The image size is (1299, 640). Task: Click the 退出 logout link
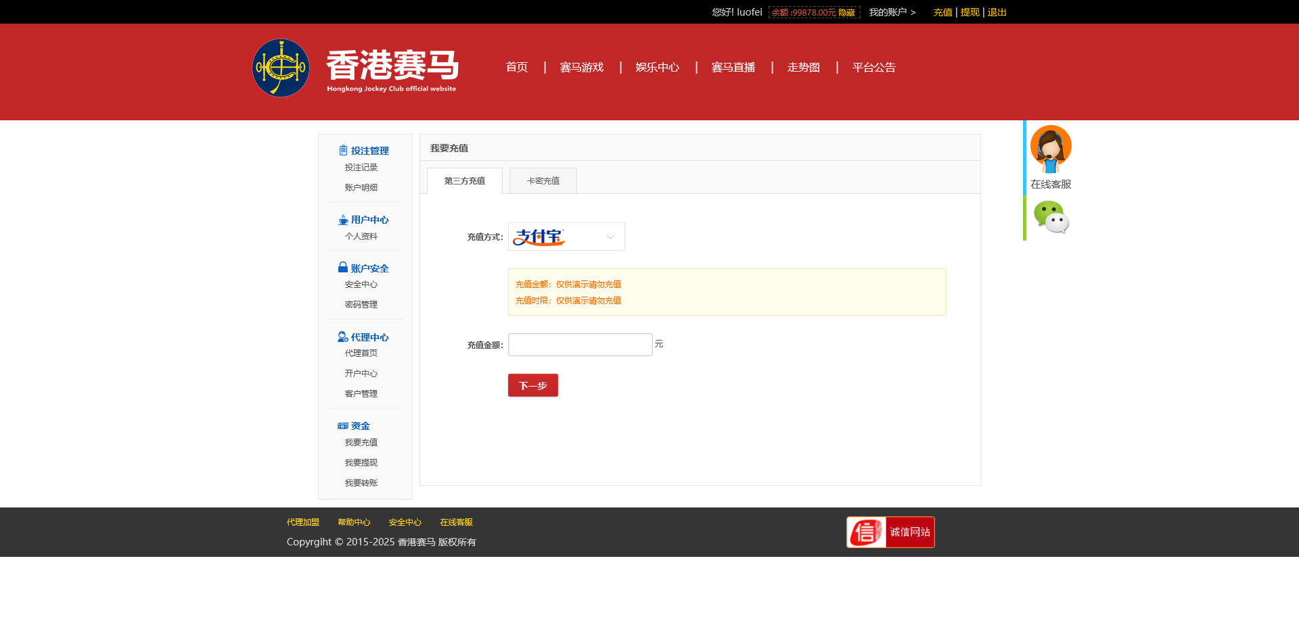pos(997,12)
